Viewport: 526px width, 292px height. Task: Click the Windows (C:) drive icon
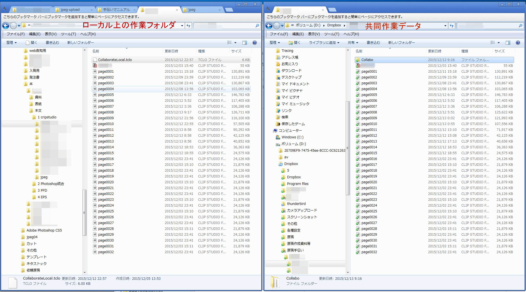click(x=278, y=137)
